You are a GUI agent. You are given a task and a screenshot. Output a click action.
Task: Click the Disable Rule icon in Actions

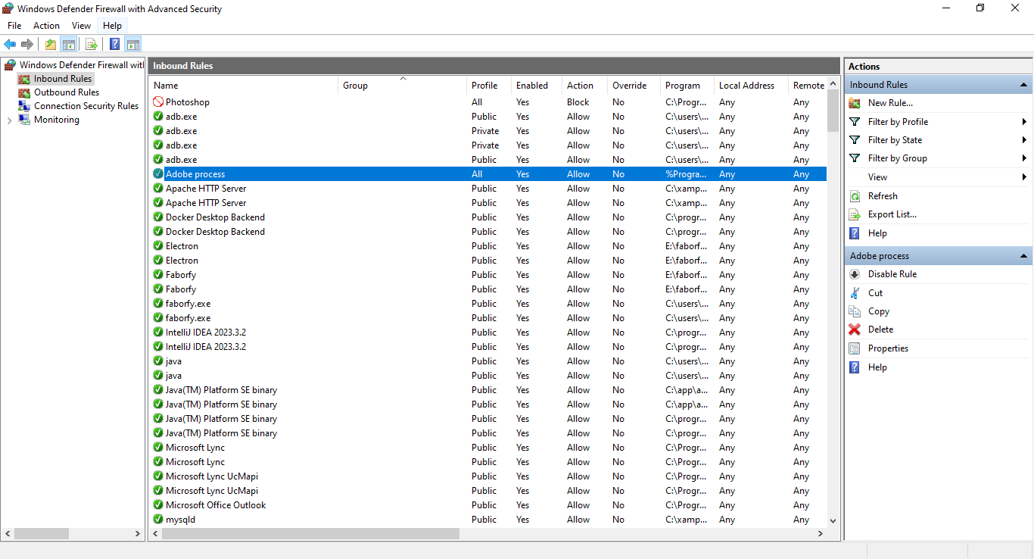coord(855,274)
